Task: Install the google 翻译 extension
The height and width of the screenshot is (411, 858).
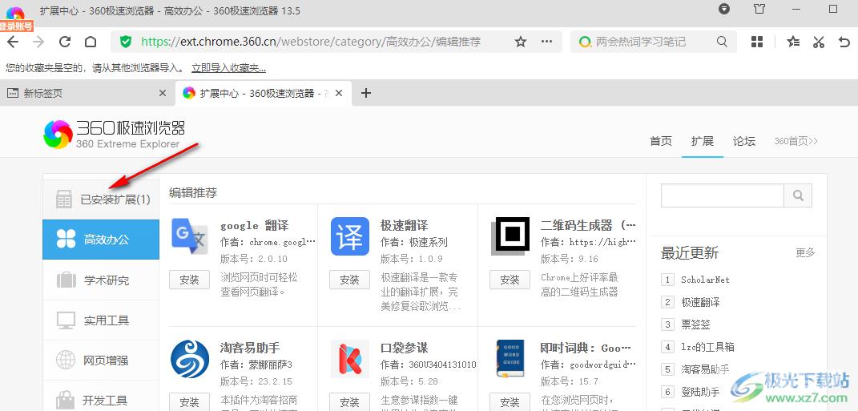Action: 189,280
